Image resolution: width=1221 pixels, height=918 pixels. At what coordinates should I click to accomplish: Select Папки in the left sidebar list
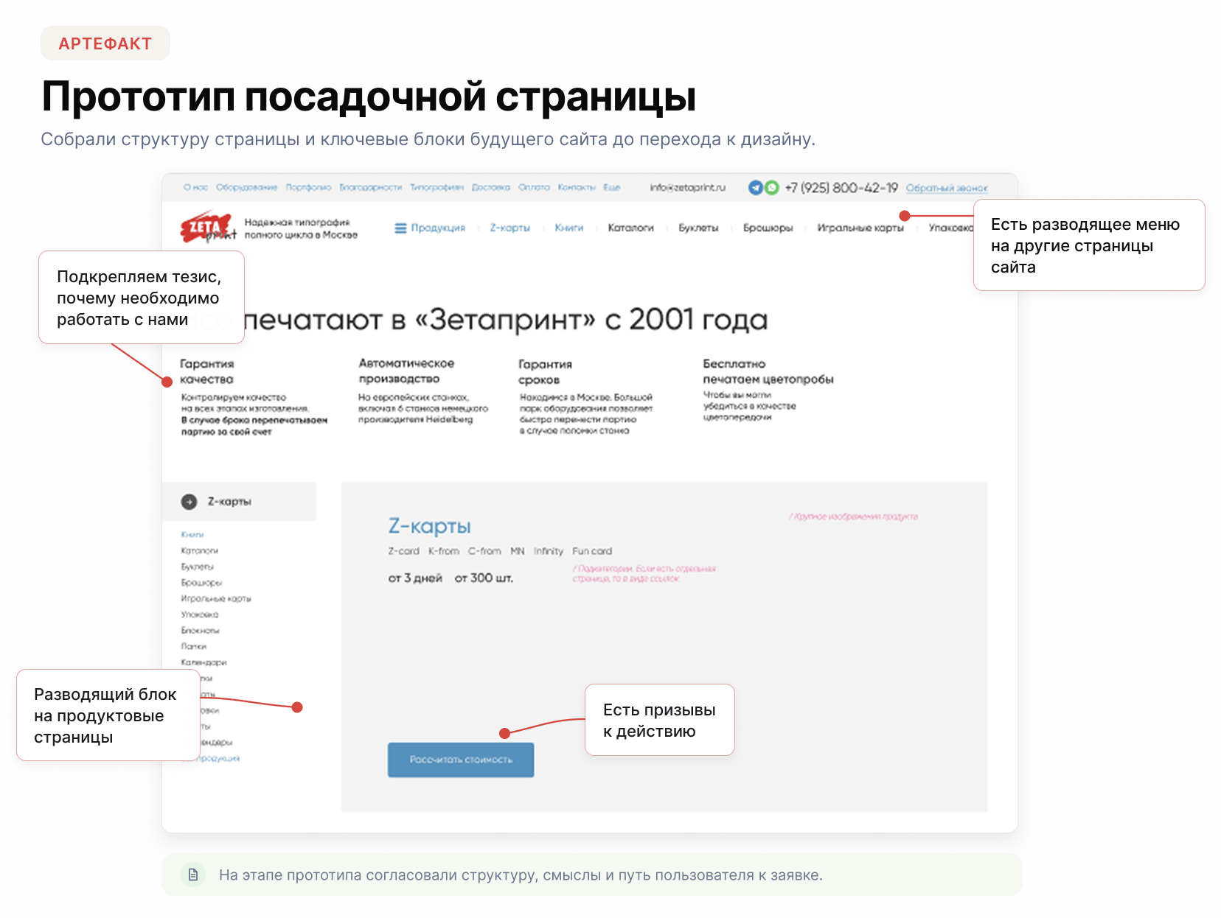tap(194, 647)
